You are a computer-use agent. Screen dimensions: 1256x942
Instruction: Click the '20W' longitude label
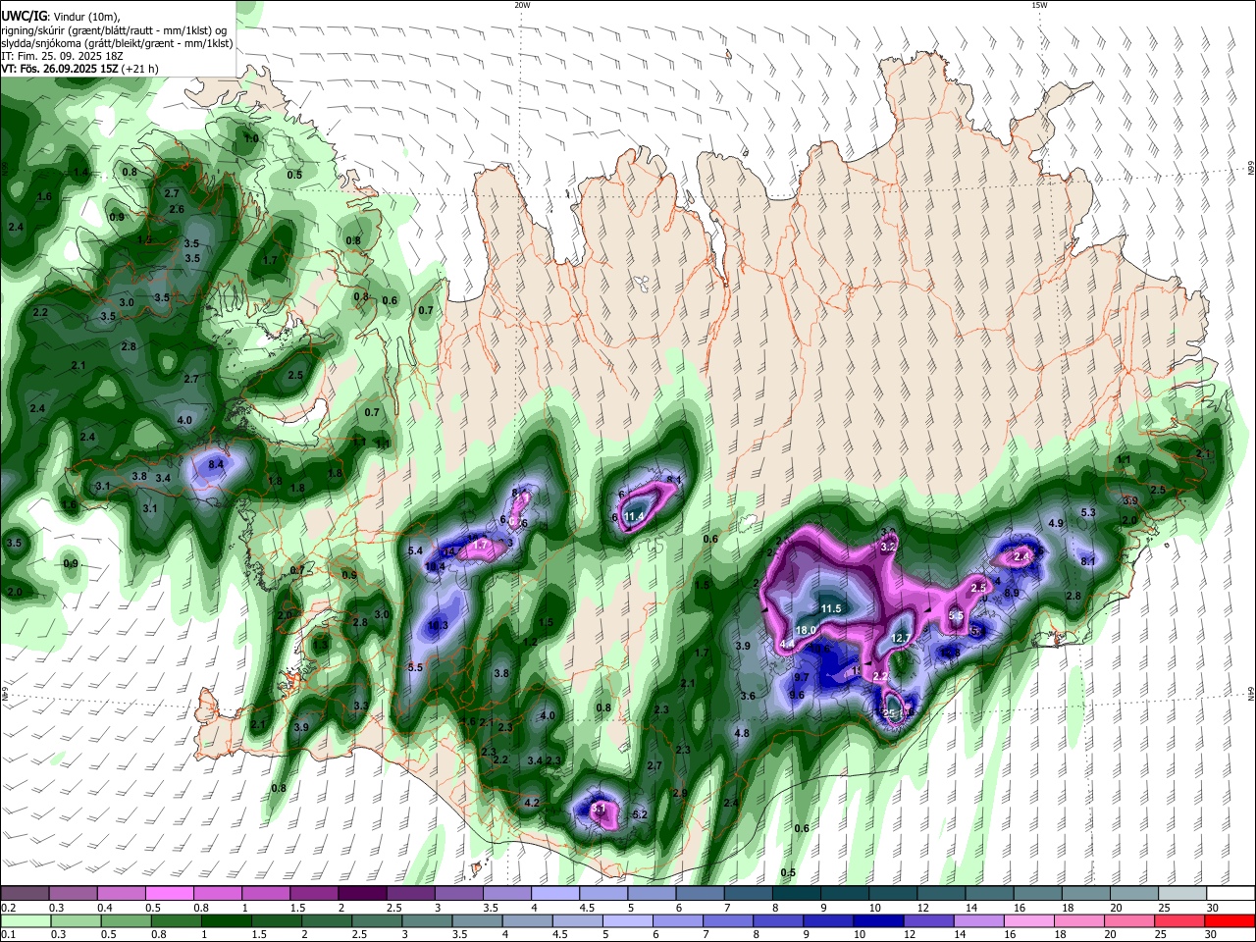click(522, 5)
